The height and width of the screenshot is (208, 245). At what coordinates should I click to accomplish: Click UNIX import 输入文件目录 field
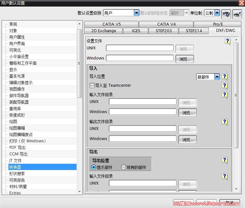(143, 102)
